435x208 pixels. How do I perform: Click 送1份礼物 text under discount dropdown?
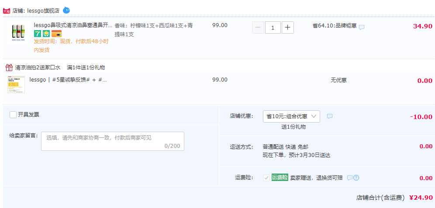[x=293, y=127]
